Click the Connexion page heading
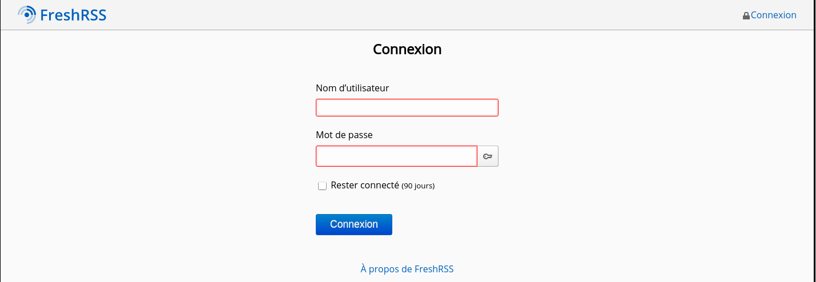816x282 pixels. coord(407,49)
